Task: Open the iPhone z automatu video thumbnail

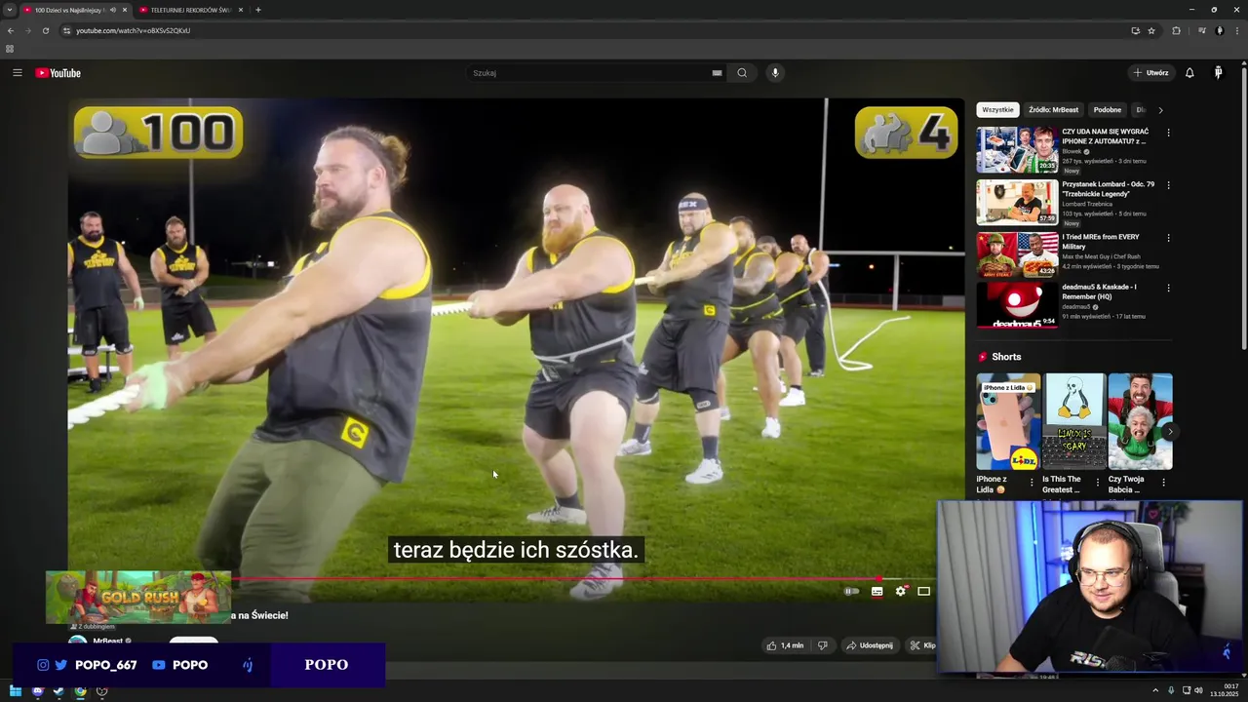Action: coord(1017,149)
